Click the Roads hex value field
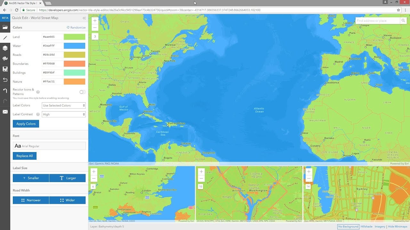This screenshot has width=410, height=230. coord(53,55)
